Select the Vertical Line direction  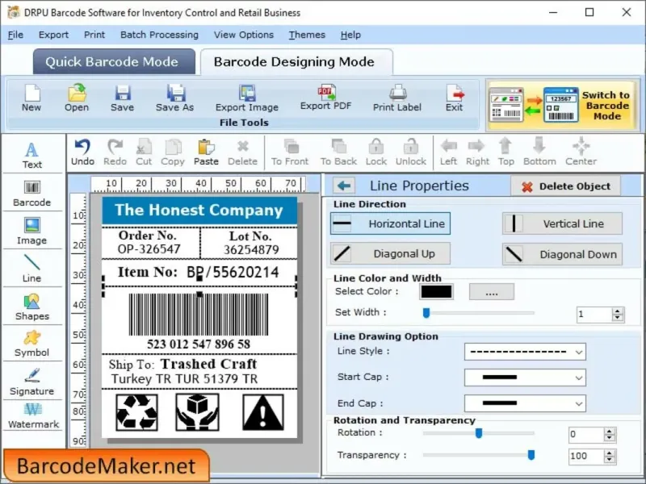[x=562, y=223]
